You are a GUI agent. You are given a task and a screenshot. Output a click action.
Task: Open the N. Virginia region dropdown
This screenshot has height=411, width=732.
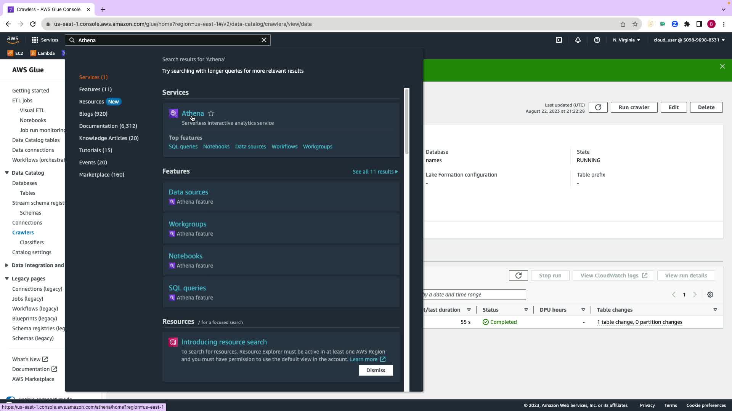point(626,40)
